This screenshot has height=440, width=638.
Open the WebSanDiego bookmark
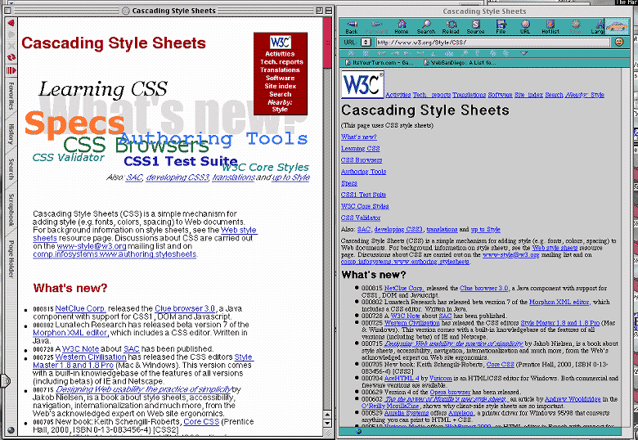click(x=459, y=63)
